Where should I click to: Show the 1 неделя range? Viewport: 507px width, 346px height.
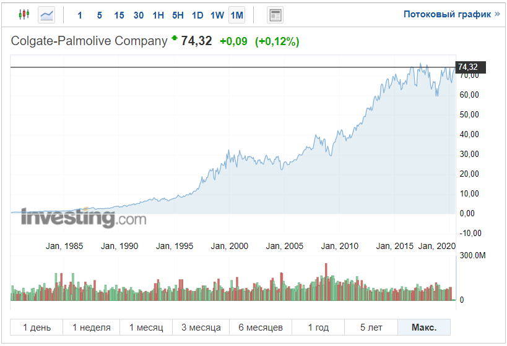coord(92,327)
